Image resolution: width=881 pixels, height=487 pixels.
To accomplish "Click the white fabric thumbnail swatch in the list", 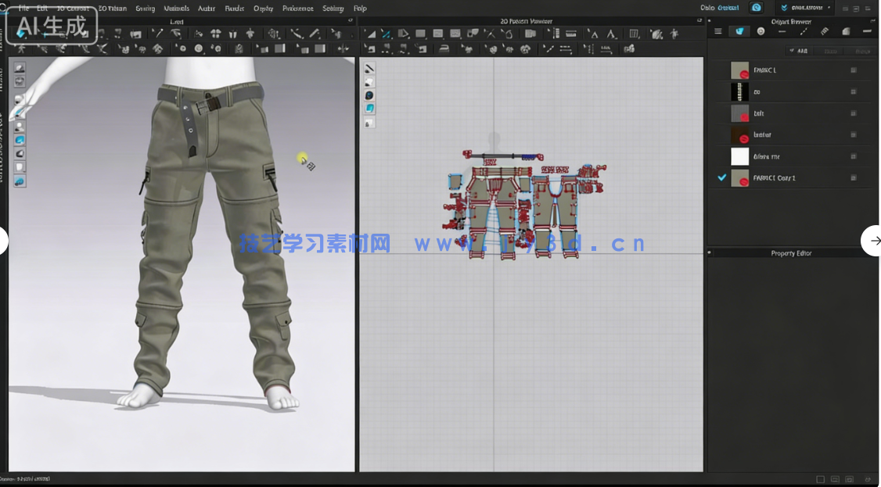I will (739, 156).
